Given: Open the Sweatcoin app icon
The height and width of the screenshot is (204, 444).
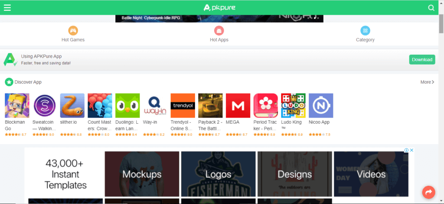Looking at the screenshot, I should tap(45, 105).
